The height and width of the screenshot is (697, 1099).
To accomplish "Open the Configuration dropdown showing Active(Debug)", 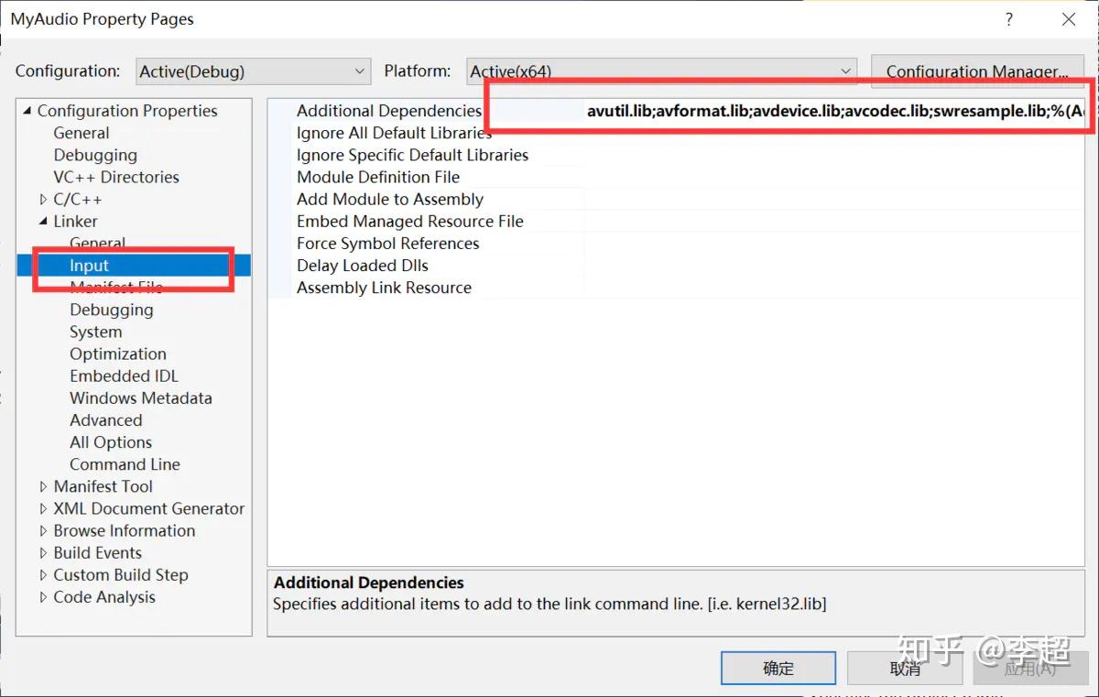I will pyautogui.click(x=254, y=71).
